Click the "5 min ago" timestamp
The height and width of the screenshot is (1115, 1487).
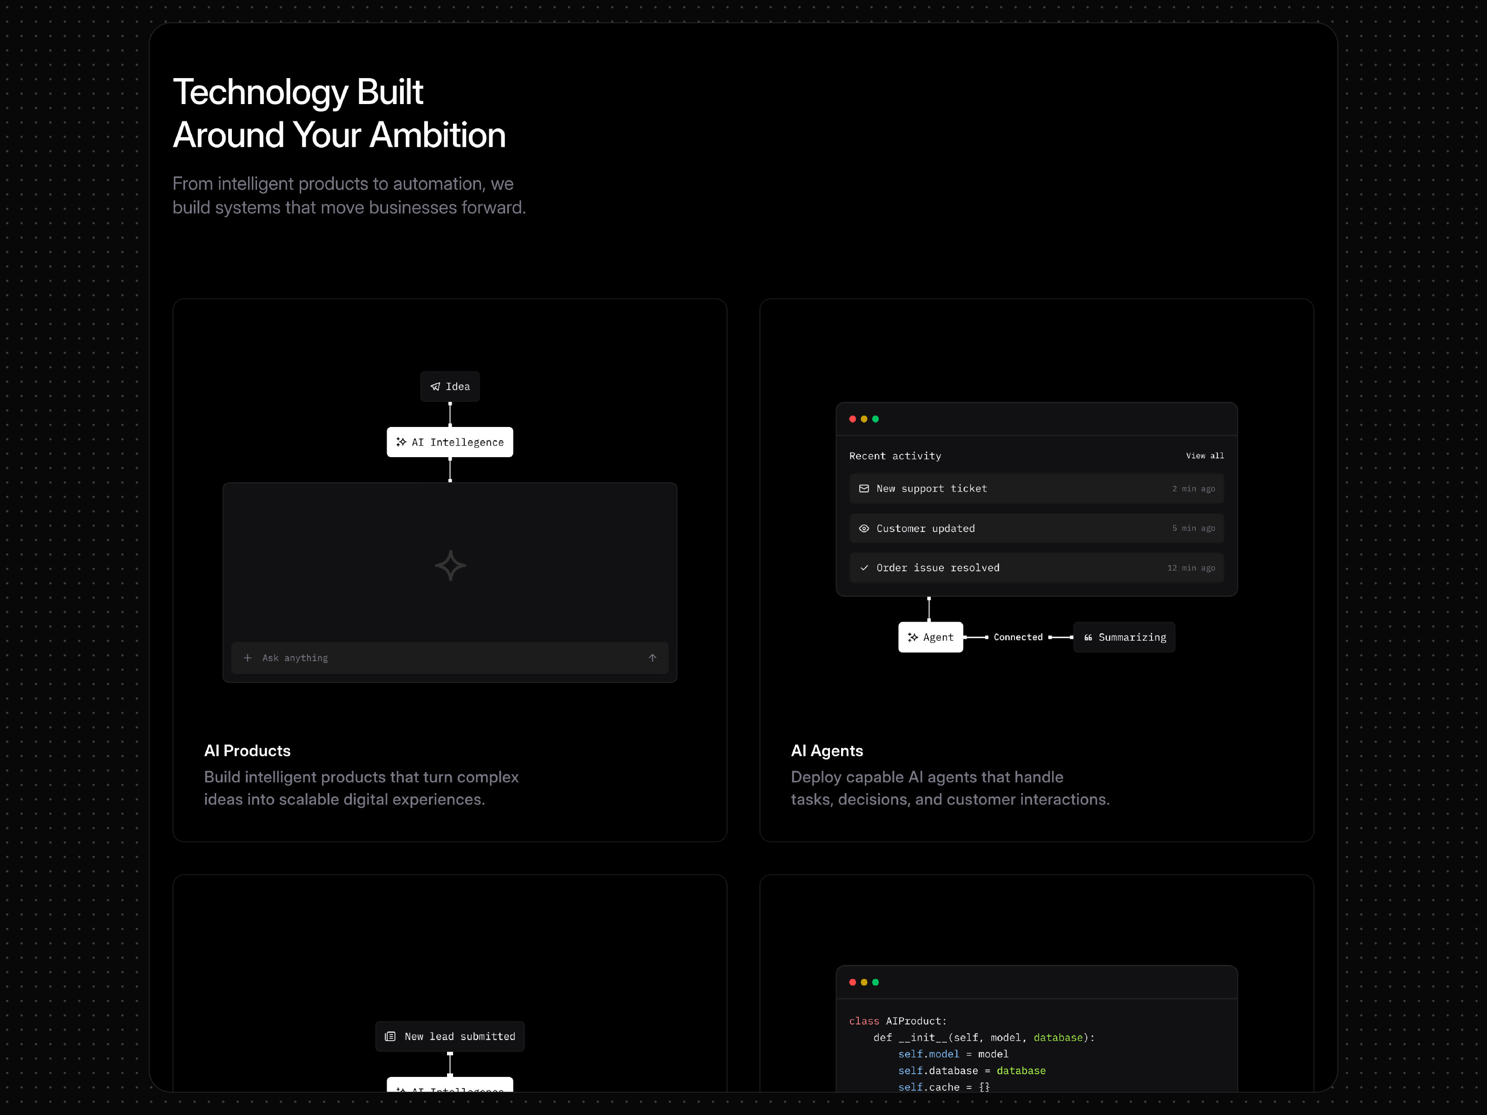pos(1194,528)
